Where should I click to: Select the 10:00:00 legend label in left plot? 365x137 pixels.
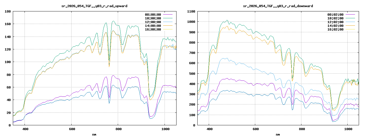[153, 18]
